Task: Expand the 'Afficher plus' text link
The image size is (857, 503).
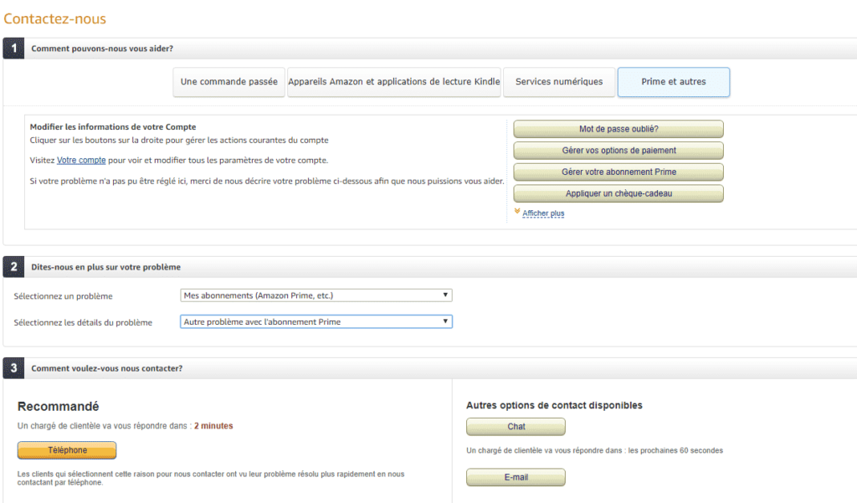Action: [543, 214]
